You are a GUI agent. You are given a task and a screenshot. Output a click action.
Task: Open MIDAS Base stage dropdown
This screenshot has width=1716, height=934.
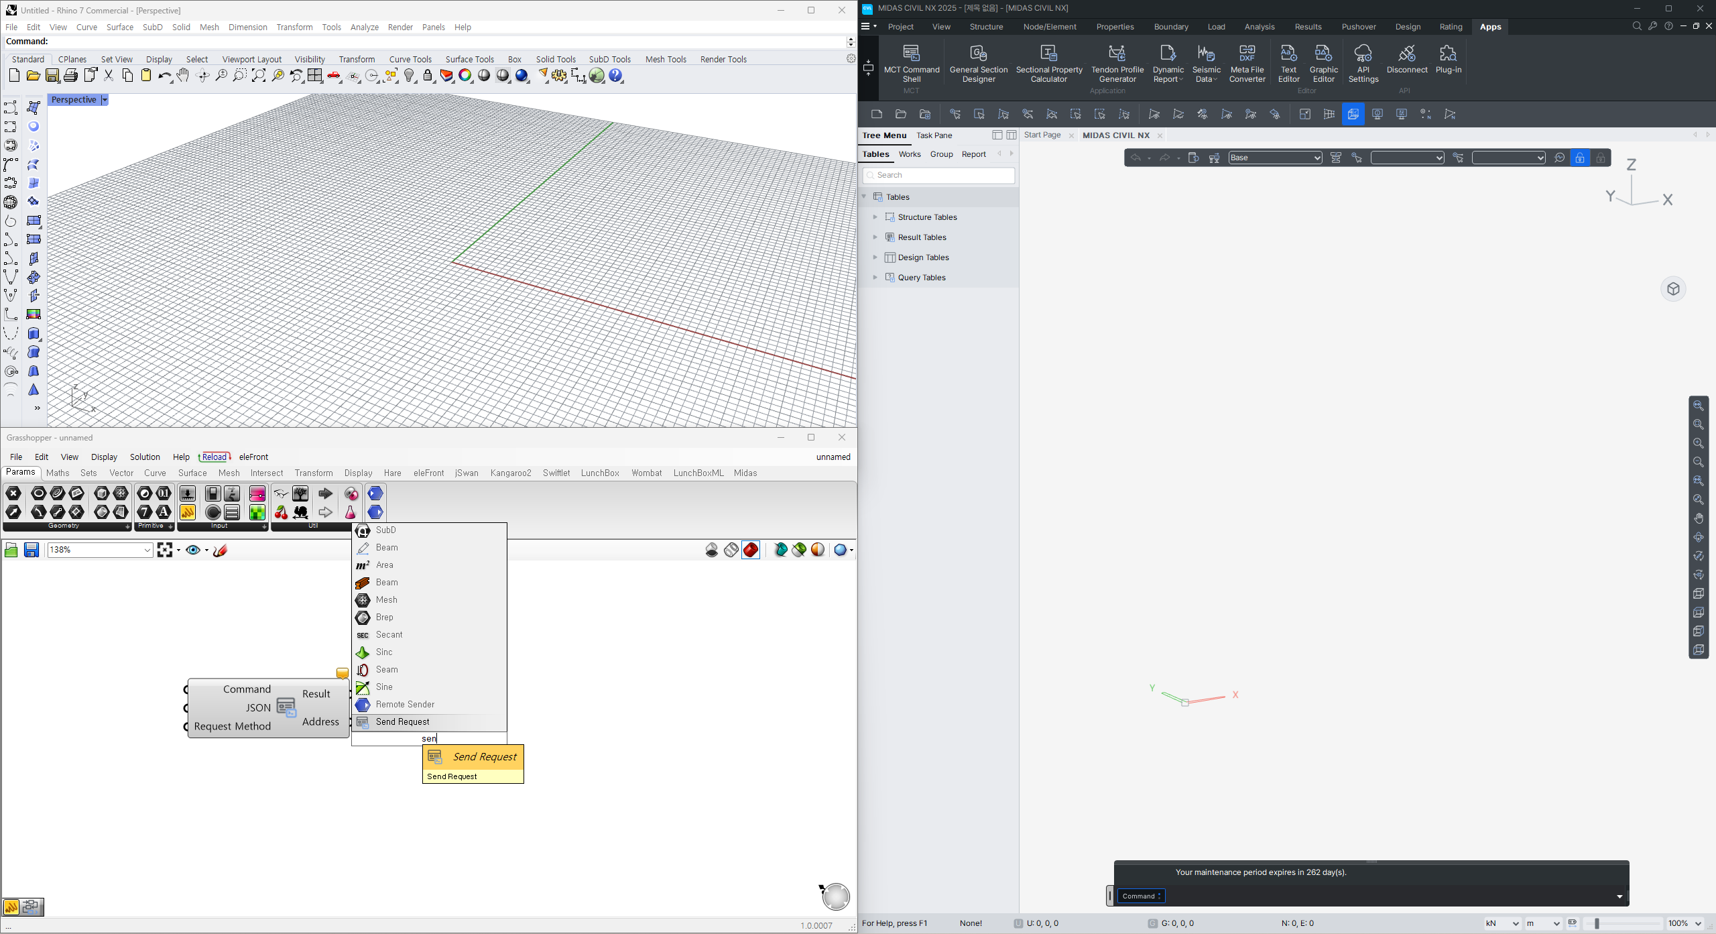click(x=1275, y=158)
